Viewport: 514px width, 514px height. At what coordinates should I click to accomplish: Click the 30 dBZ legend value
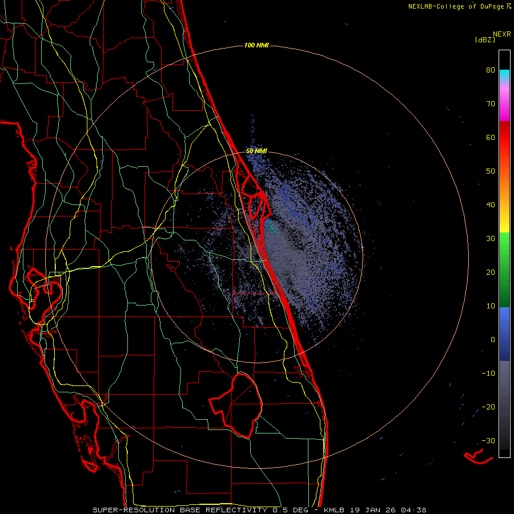point(491,239)
